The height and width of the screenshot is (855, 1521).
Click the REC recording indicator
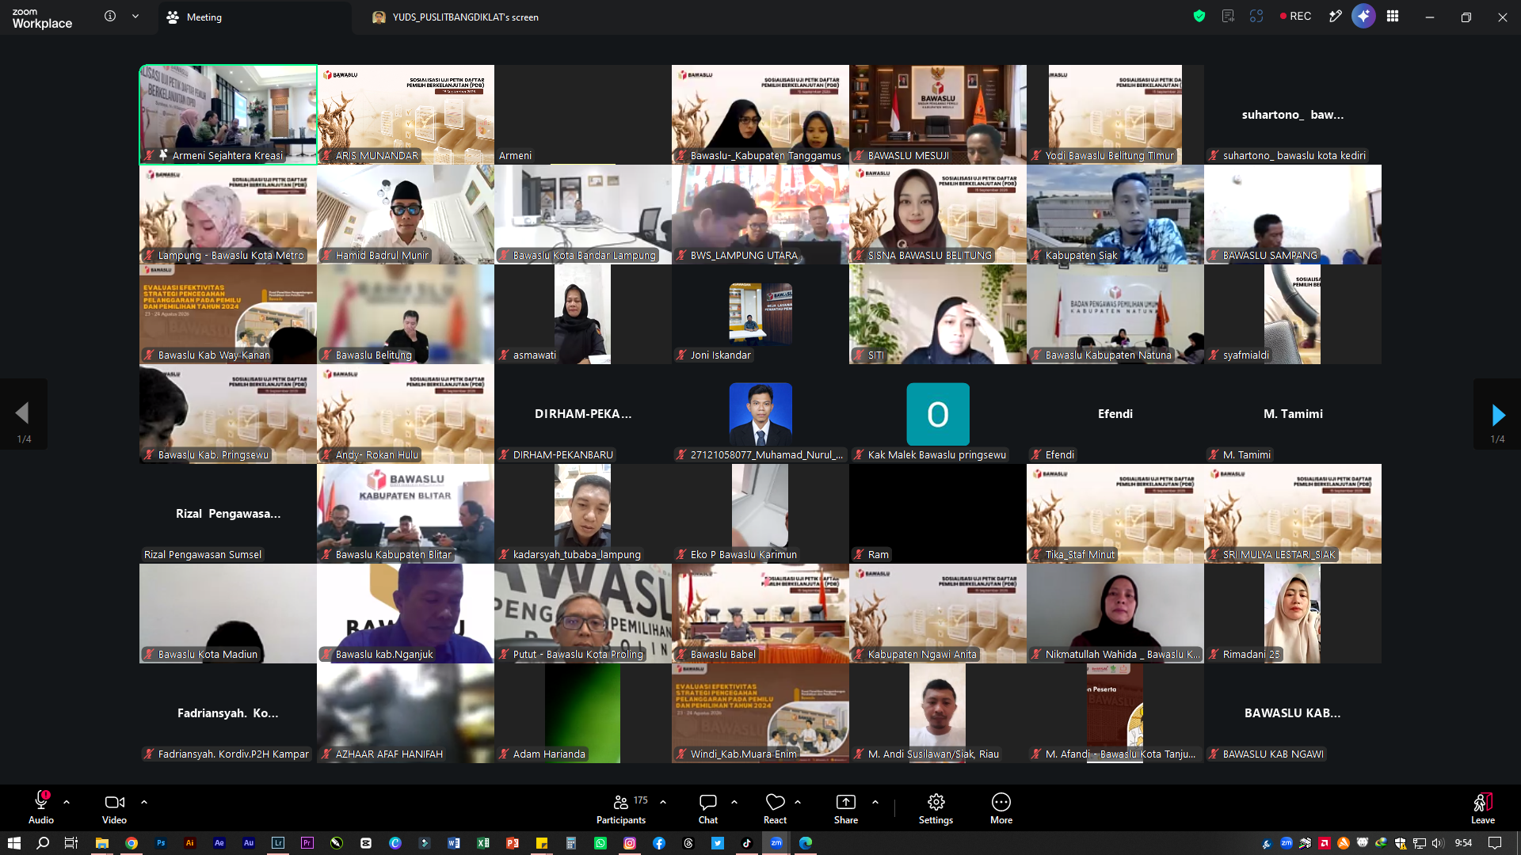1295,16
